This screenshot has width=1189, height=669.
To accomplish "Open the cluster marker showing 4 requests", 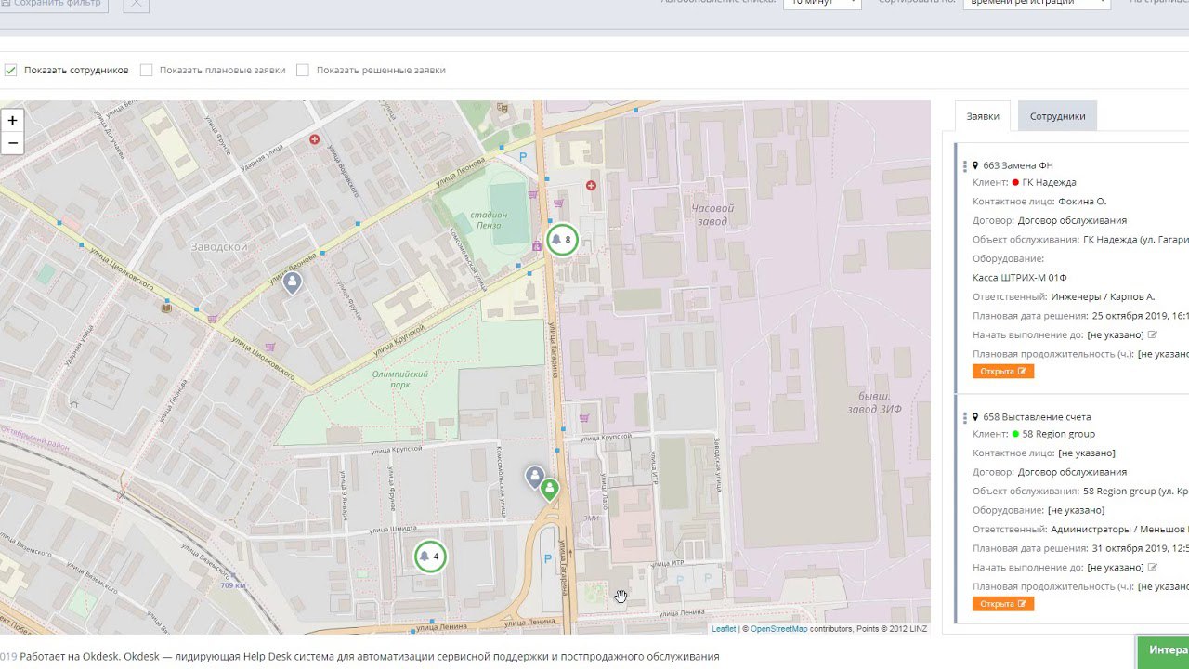I will tap(429, 557).
